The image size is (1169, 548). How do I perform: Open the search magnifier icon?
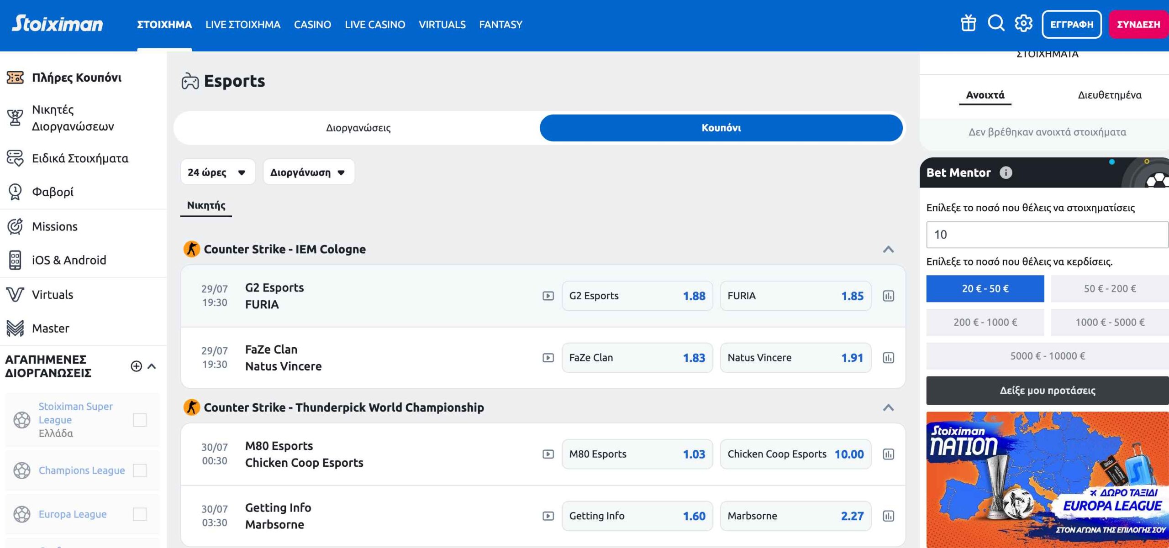(x=996, y=23)
